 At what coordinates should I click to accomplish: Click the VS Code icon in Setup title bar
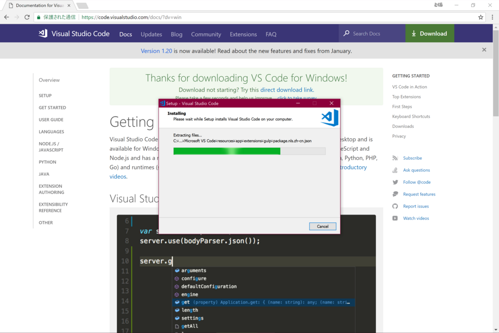click(163, 103)
